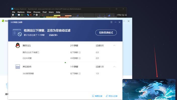Click the magnifier find icon in Process Explorer
Viewport: 177px width, 100px height.
pyautogui.click(x=34, y=15)
